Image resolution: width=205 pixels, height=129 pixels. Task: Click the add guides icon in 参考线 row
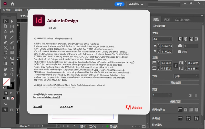pos(180,118)
